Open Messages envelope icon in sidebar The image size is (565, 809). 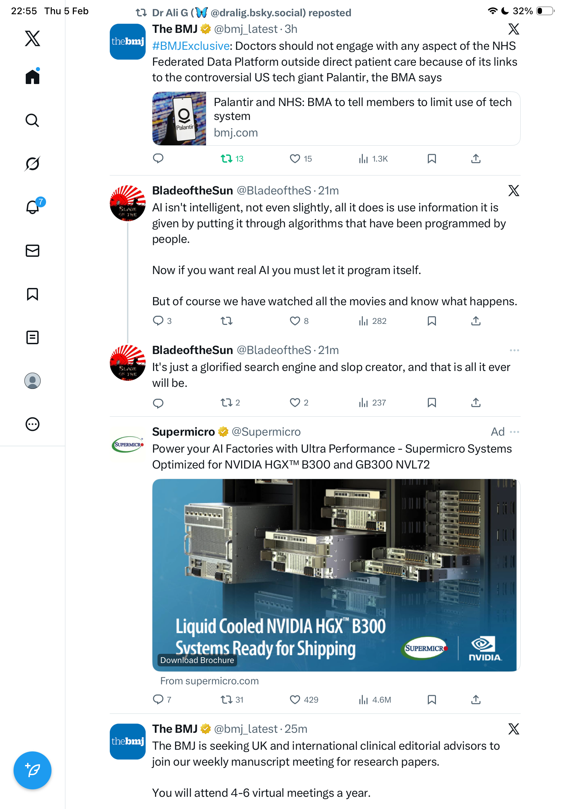point(32,250)
